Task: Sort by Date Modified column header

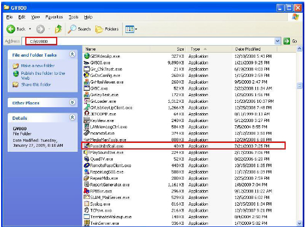Action: [x=255, y=49]
